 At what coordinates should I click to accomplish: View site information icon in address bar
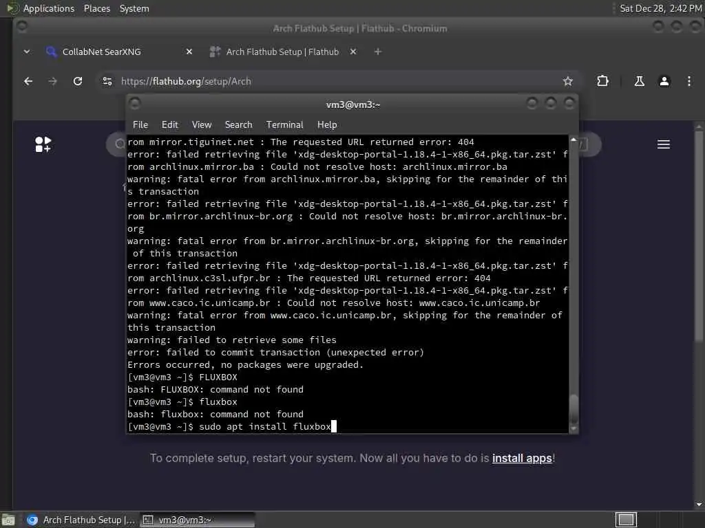click(107, 81)
